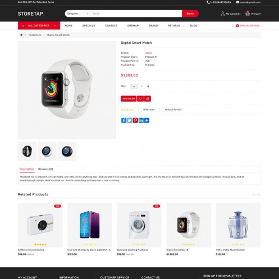Focus the Search input field
The image size is (279, 279).
[x=136, y=13]
